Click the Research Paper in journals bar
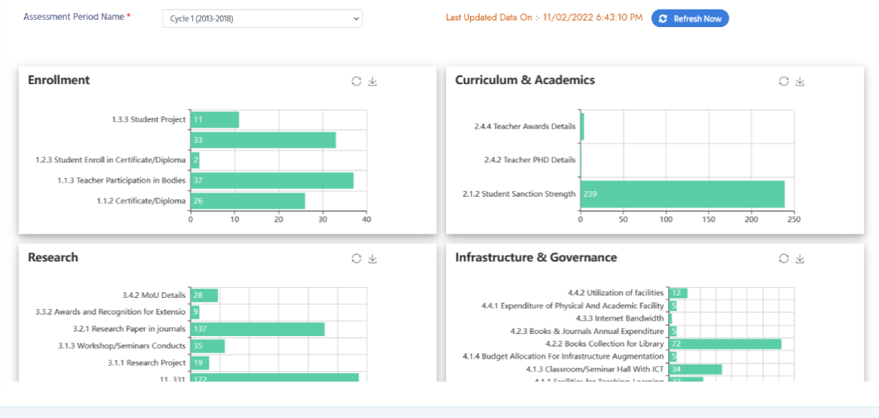Screen dimensions: 879x418 257,329
